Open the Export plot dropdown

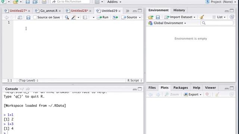[x=193, y=94]
